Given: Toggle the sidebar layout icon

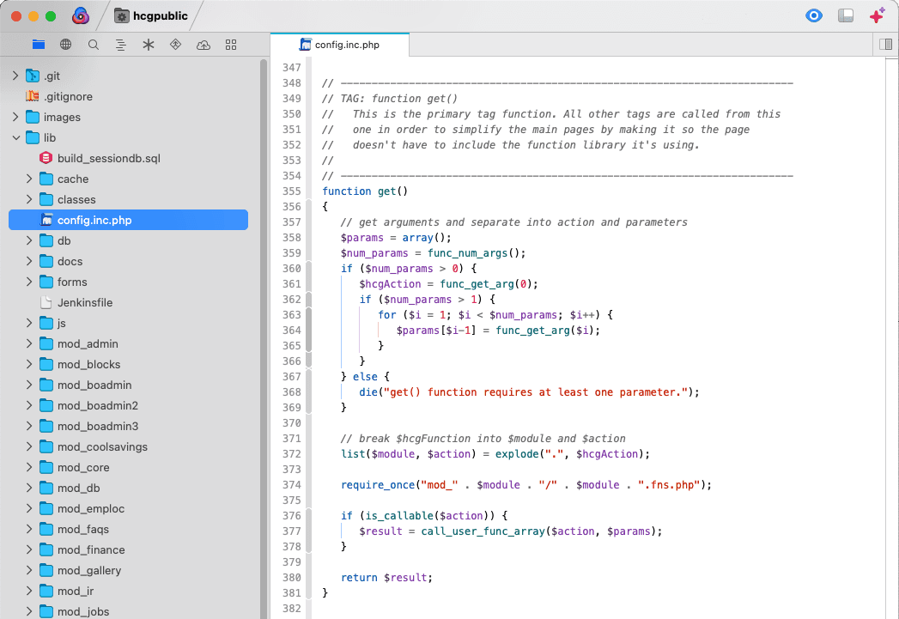Looking at the screenshot, I should click(846, 15).
